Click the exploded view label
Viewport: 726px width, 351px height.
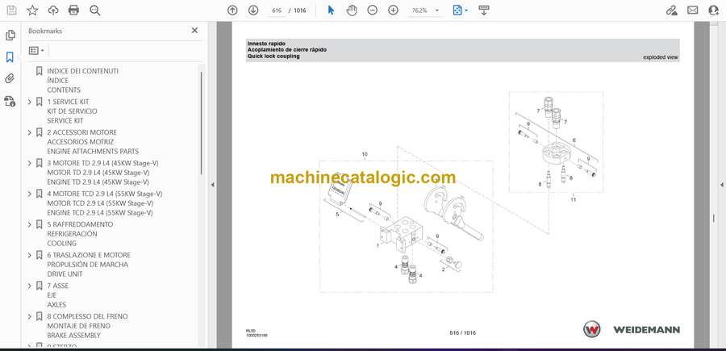(x=660, y=57)
